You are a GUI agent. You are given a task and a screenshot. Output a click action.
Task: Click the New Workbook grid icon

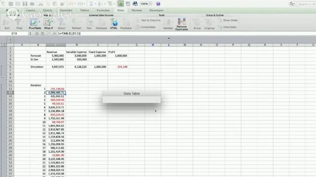11,4
